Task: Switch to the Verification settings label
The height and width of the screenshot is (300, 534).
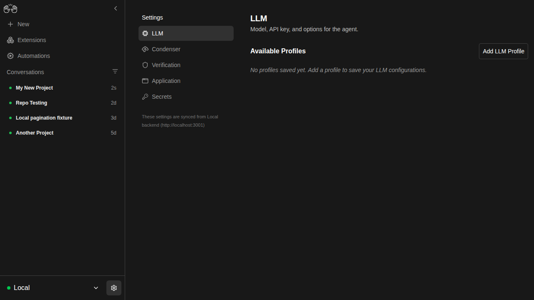Action: tap(166, 65)
